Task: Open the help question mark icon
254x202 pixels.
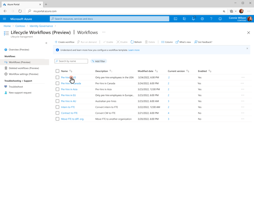Action: pyautogui.click(x=211, y=19)
